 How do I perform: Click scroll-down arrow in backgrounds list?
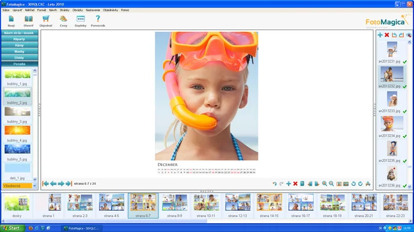34,179
